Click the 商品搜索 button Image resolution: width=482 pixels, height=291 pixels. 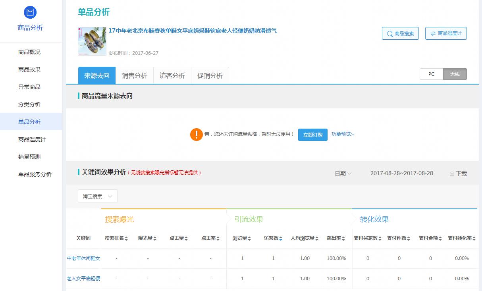[400, 34]
